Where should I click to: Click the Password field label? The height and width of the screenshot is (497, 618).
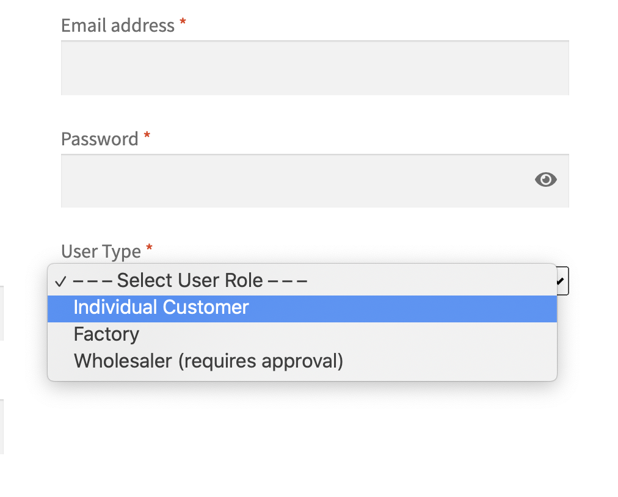coord(100,139)
